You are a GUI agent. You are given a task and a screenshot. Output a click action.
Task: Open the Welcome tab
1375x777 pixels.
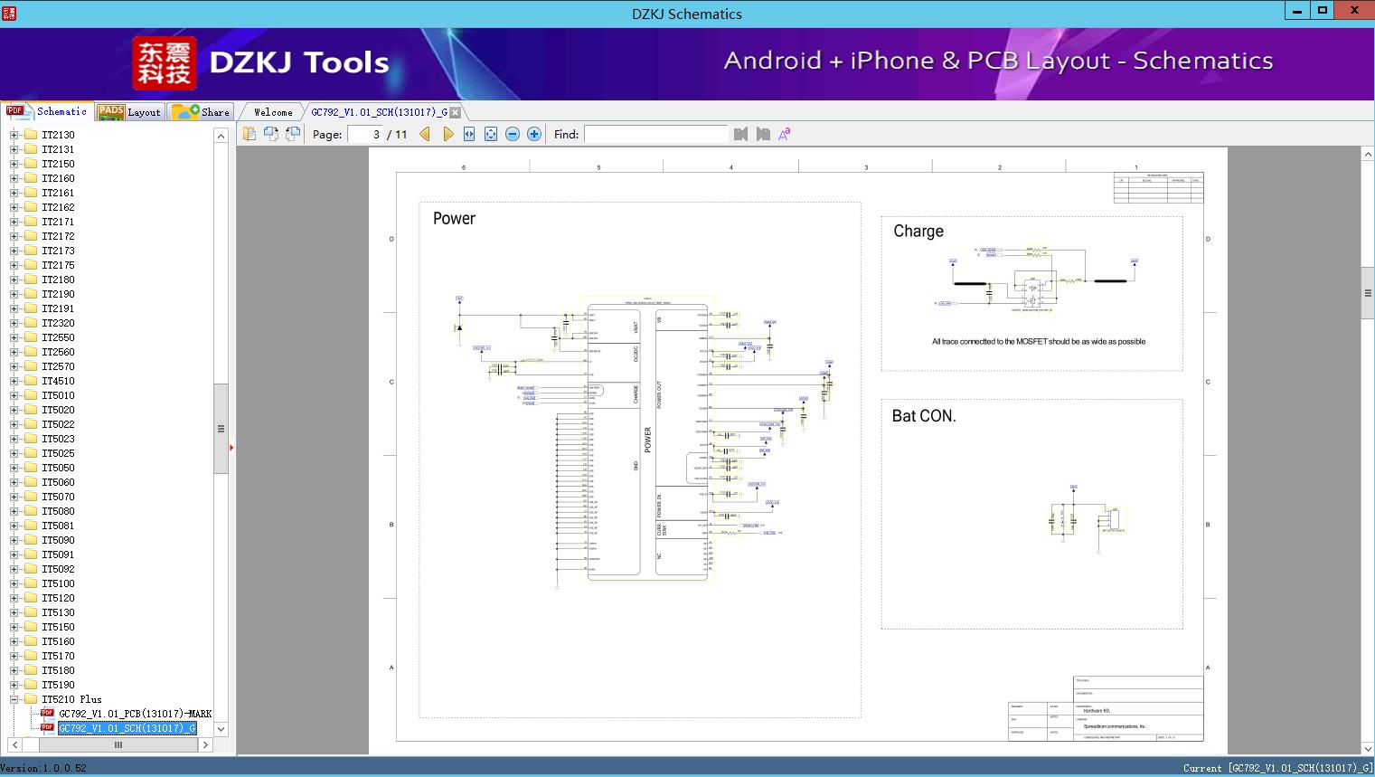click(x=273, y=112)
